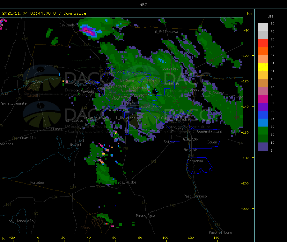Click the Salinas map label

tap(55, 129)
